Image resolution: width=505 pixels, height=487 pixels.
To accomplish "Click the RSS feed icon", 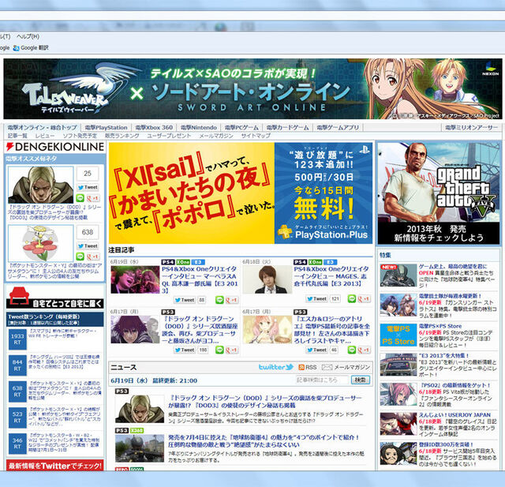I will pos(301,367).
